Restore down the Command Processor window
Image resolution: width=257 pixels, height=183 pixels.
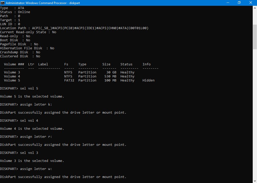coord(239,3)
